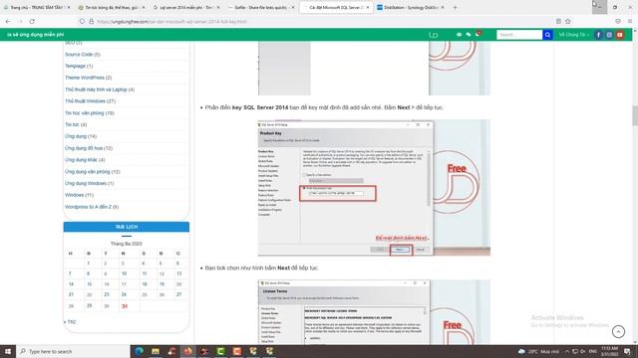The height and width of the screenshot is (358, 638).
Task: Open a new browser tab with plus
Action: pos(455,7)
